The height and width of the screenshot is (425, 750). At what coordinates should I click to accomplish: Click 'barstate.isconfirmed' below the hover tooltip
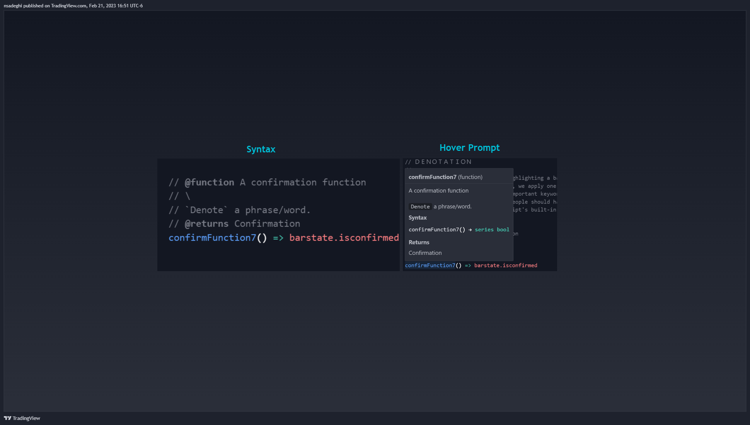(x=505, y=265)
